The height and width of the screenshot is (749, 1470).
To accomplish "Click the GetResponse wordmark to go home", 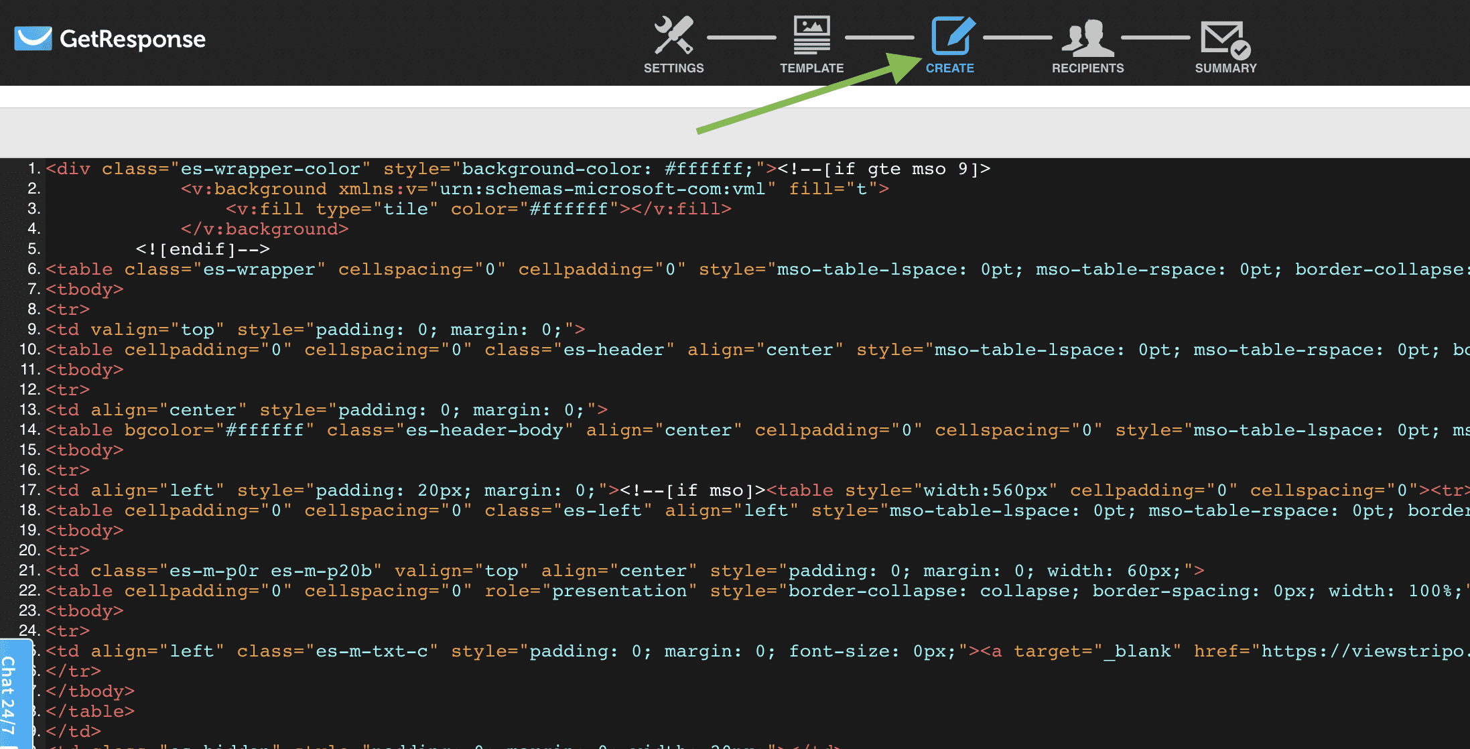I will click(131, 39).
